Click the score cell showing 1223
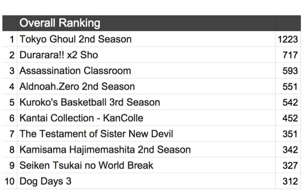304x190 pixels. [288, 39]
